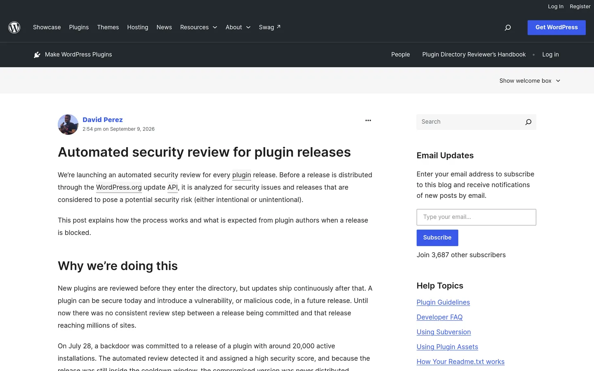The height and width of the screenshot is (371, 594).
Task: Click the Email Updates heading
Action: coord(445,155)
